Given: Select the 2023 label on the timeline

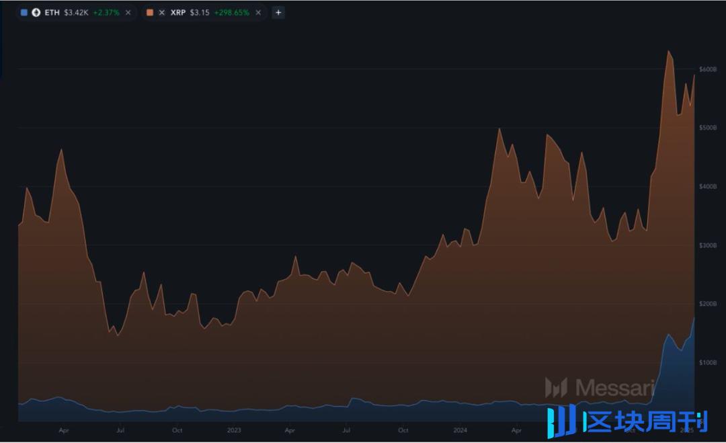Looking at the screenshot, I should [233, 430].
